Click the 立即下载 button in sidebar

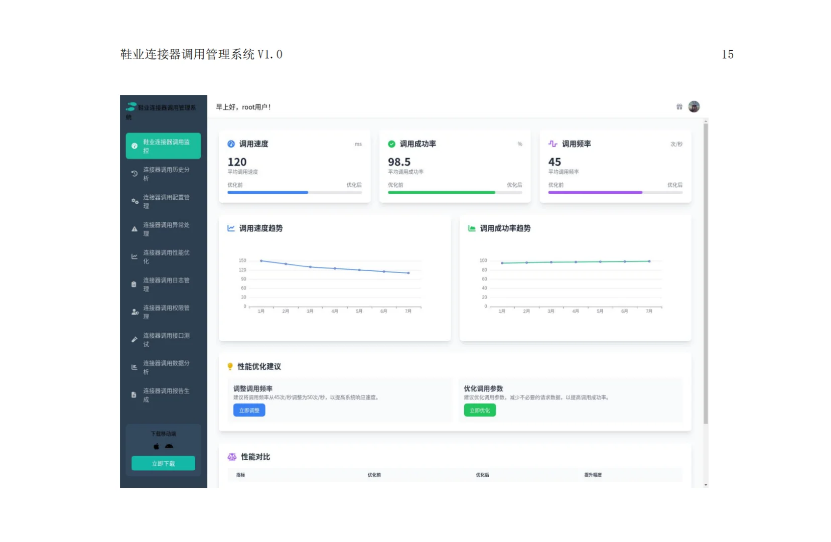point(163,463)
